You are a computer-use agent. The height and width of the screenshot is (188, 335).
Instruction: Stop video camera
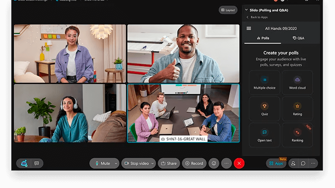136,163
